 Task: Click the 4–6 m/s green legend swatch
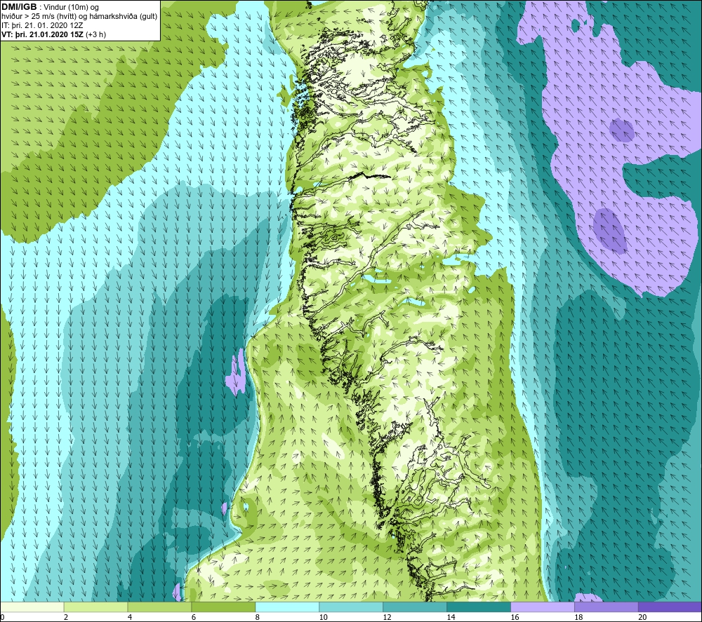159,607
